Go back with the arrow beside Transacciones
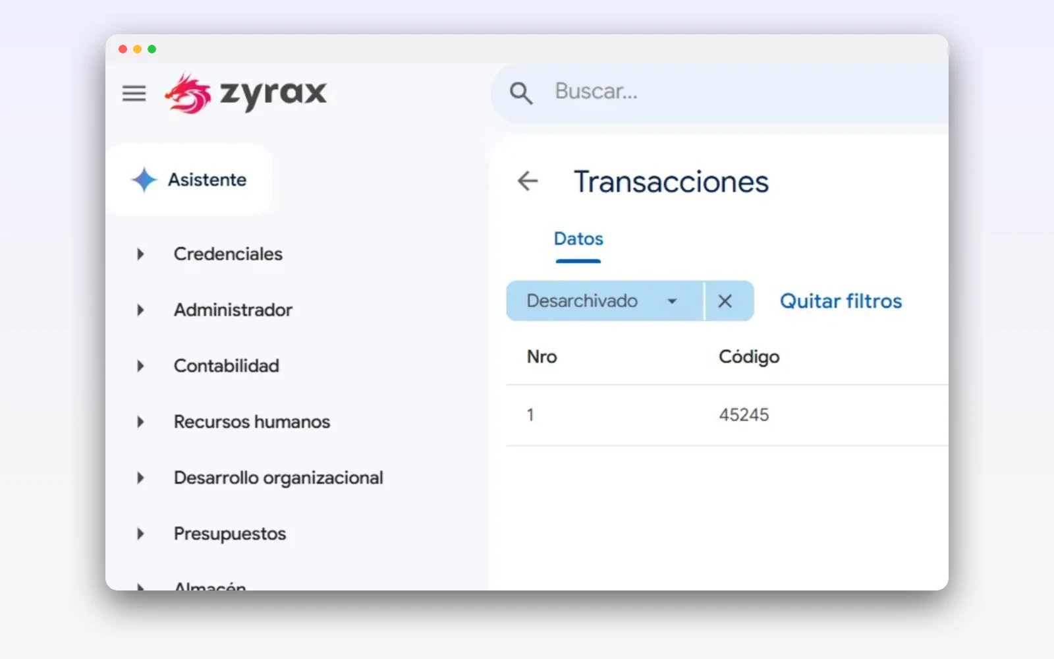Screen dimensions: 1054x659 [528, 181]
